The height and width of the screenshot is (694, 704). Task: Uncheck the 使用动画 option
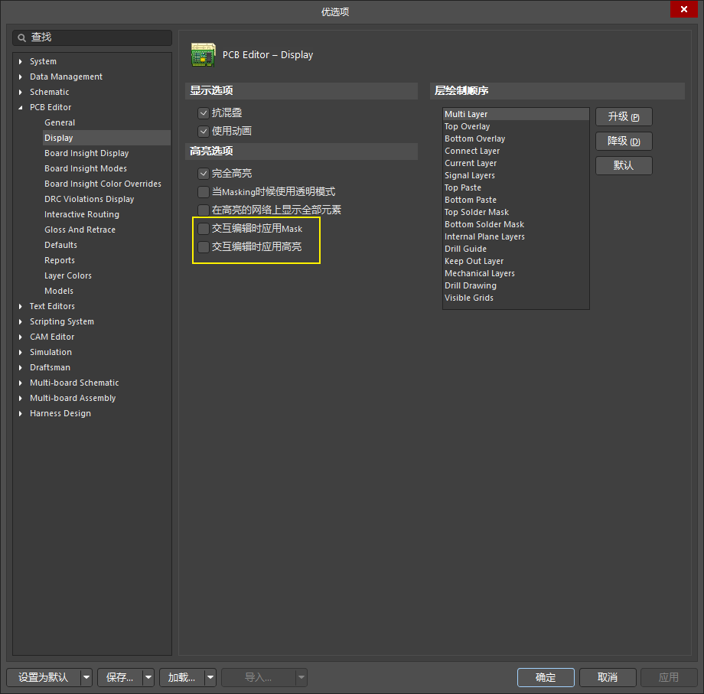coord(204,132)
